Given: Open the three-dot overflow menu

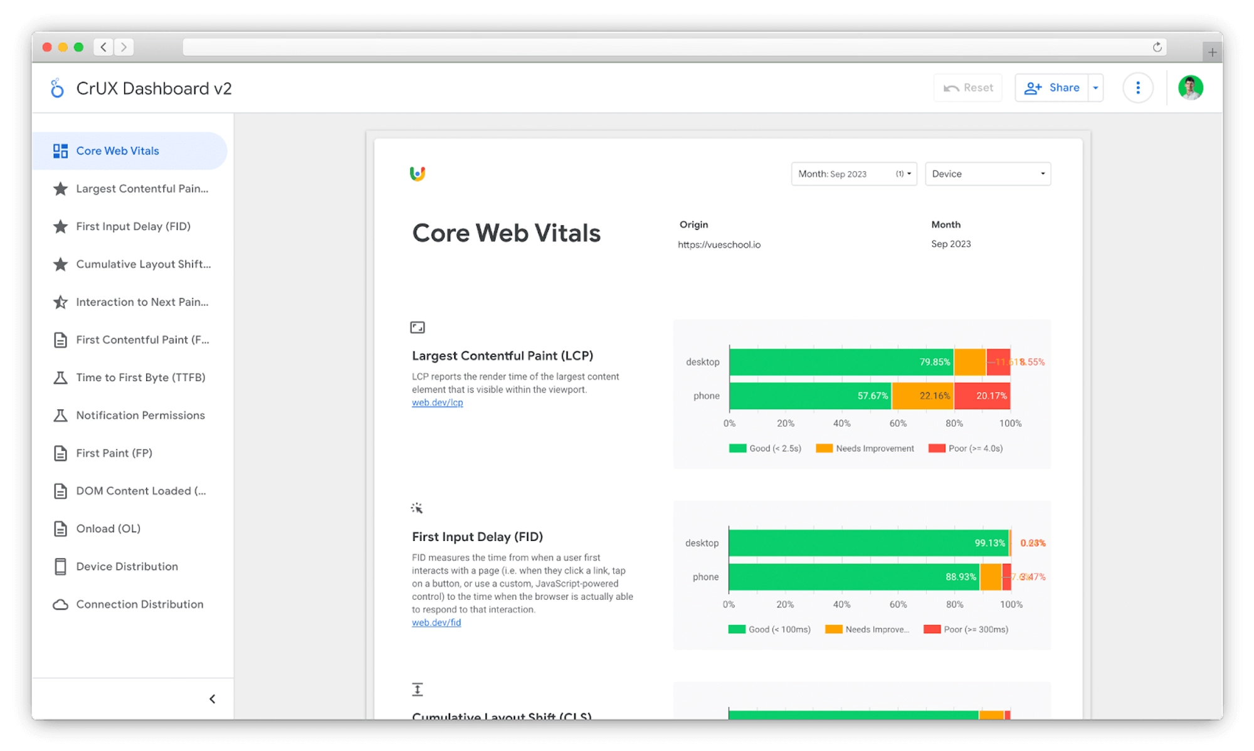Looking at the screenshot, I should tap(1138, 88).
